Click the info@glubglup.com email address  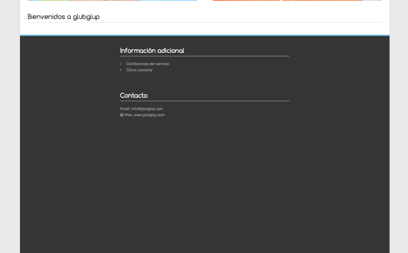pos(147,109)
